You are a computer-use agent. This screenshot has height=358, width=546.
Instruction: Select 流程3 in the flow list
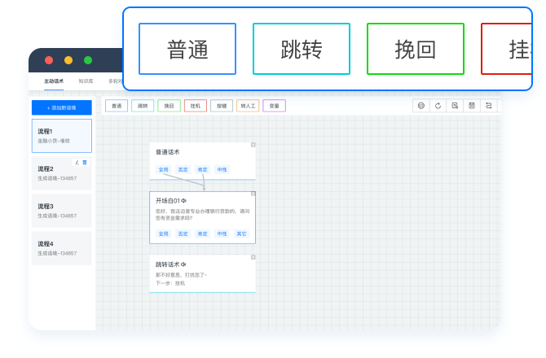(61, 211)
